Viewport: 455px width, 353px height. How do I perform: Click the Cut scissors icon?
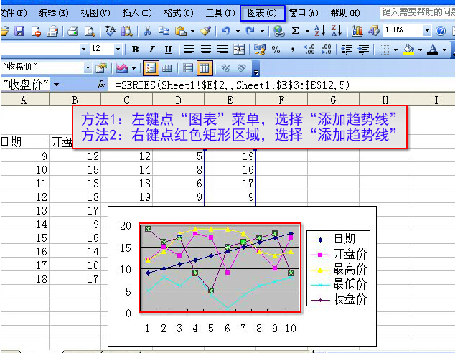coord(147,31)
